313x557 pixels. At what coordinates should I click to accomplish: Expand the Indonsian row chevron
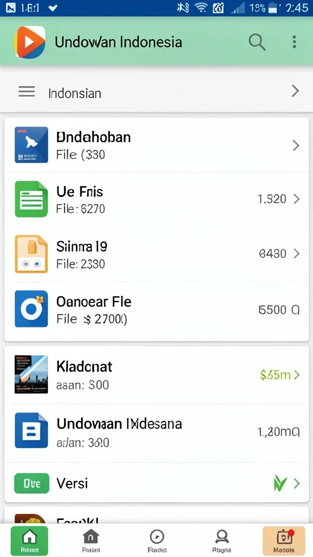[x=295, y=91]
